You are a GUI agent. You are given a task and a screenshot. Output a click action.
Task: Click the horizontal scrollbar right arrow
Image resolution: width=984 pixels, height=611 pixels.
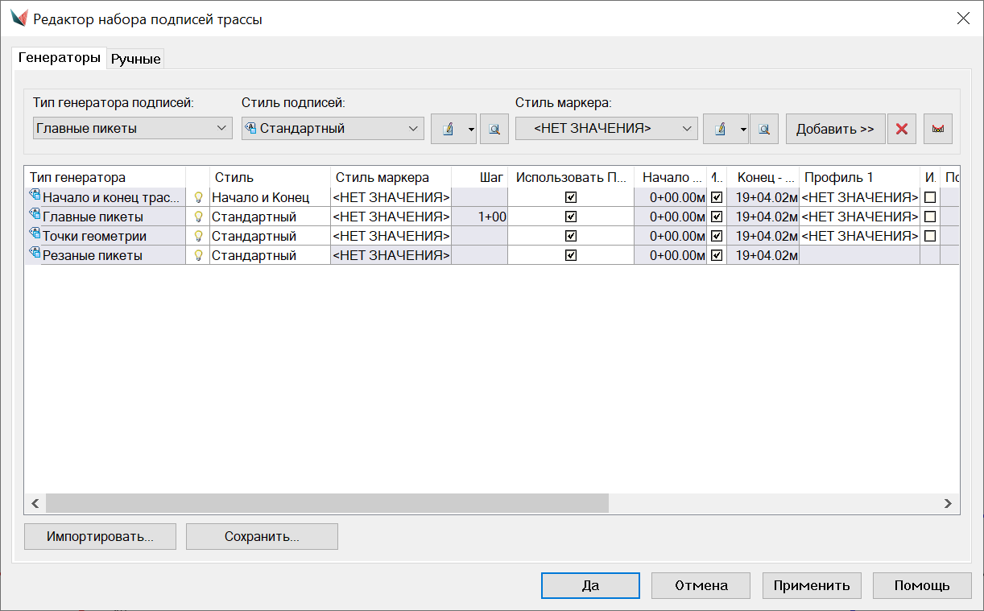[948, 503]
